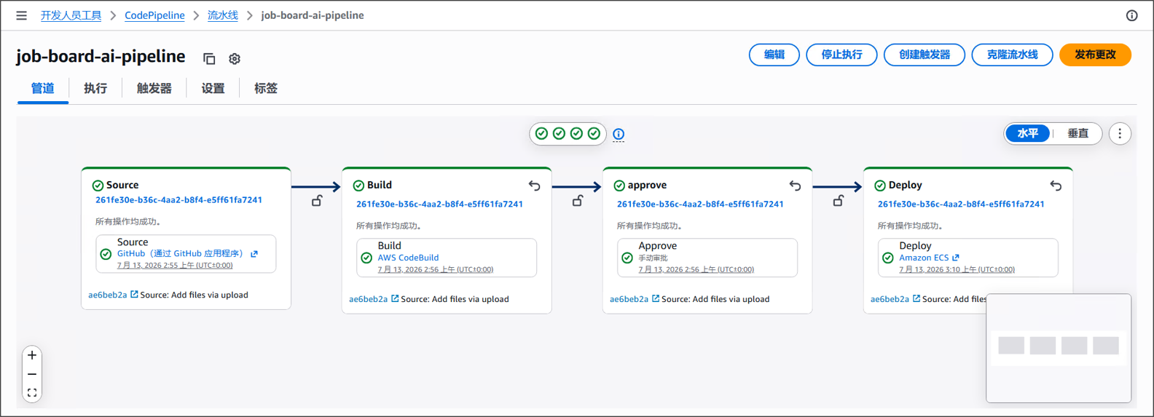
Task: Open execution ID link in Build stage
Action: 439,204
